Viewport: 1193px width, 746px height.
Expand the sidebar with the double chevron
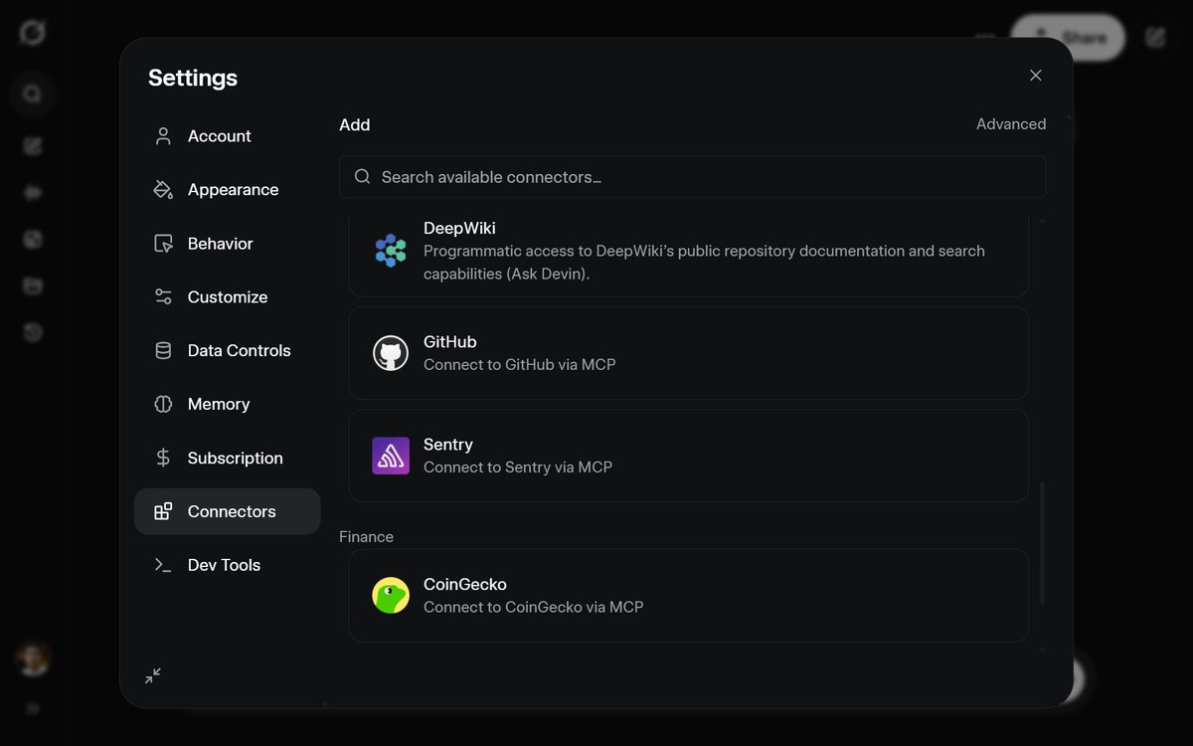[33, 709]
